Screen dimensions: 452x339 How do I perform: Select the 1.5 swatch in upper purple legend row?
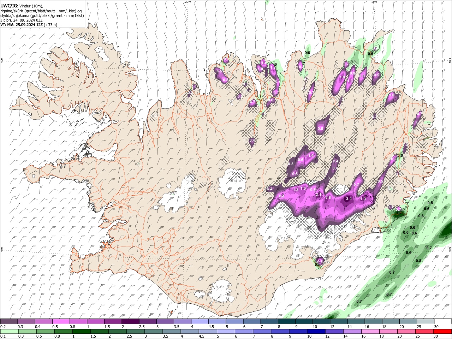(x=113, y=321)
